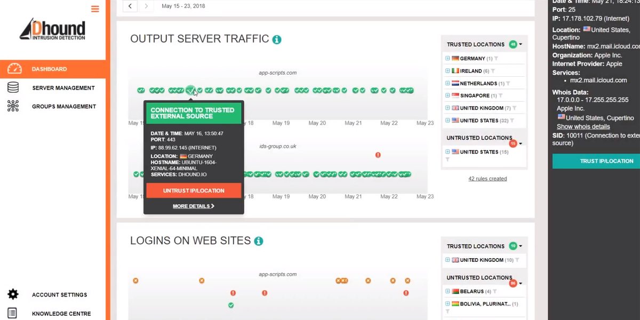Open Knowledge Centre from sidebar

pyautogui.click(x=61, y=314)
